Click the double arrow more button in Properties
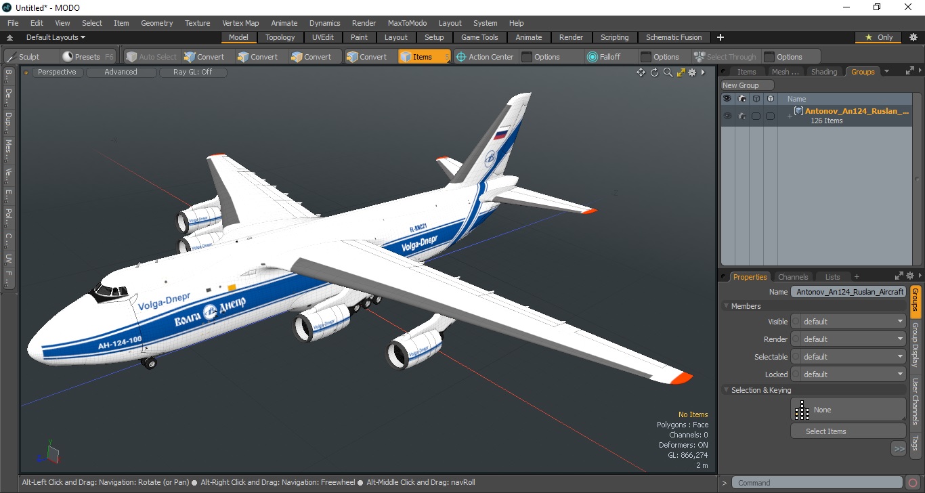 [x=899, y=448]
